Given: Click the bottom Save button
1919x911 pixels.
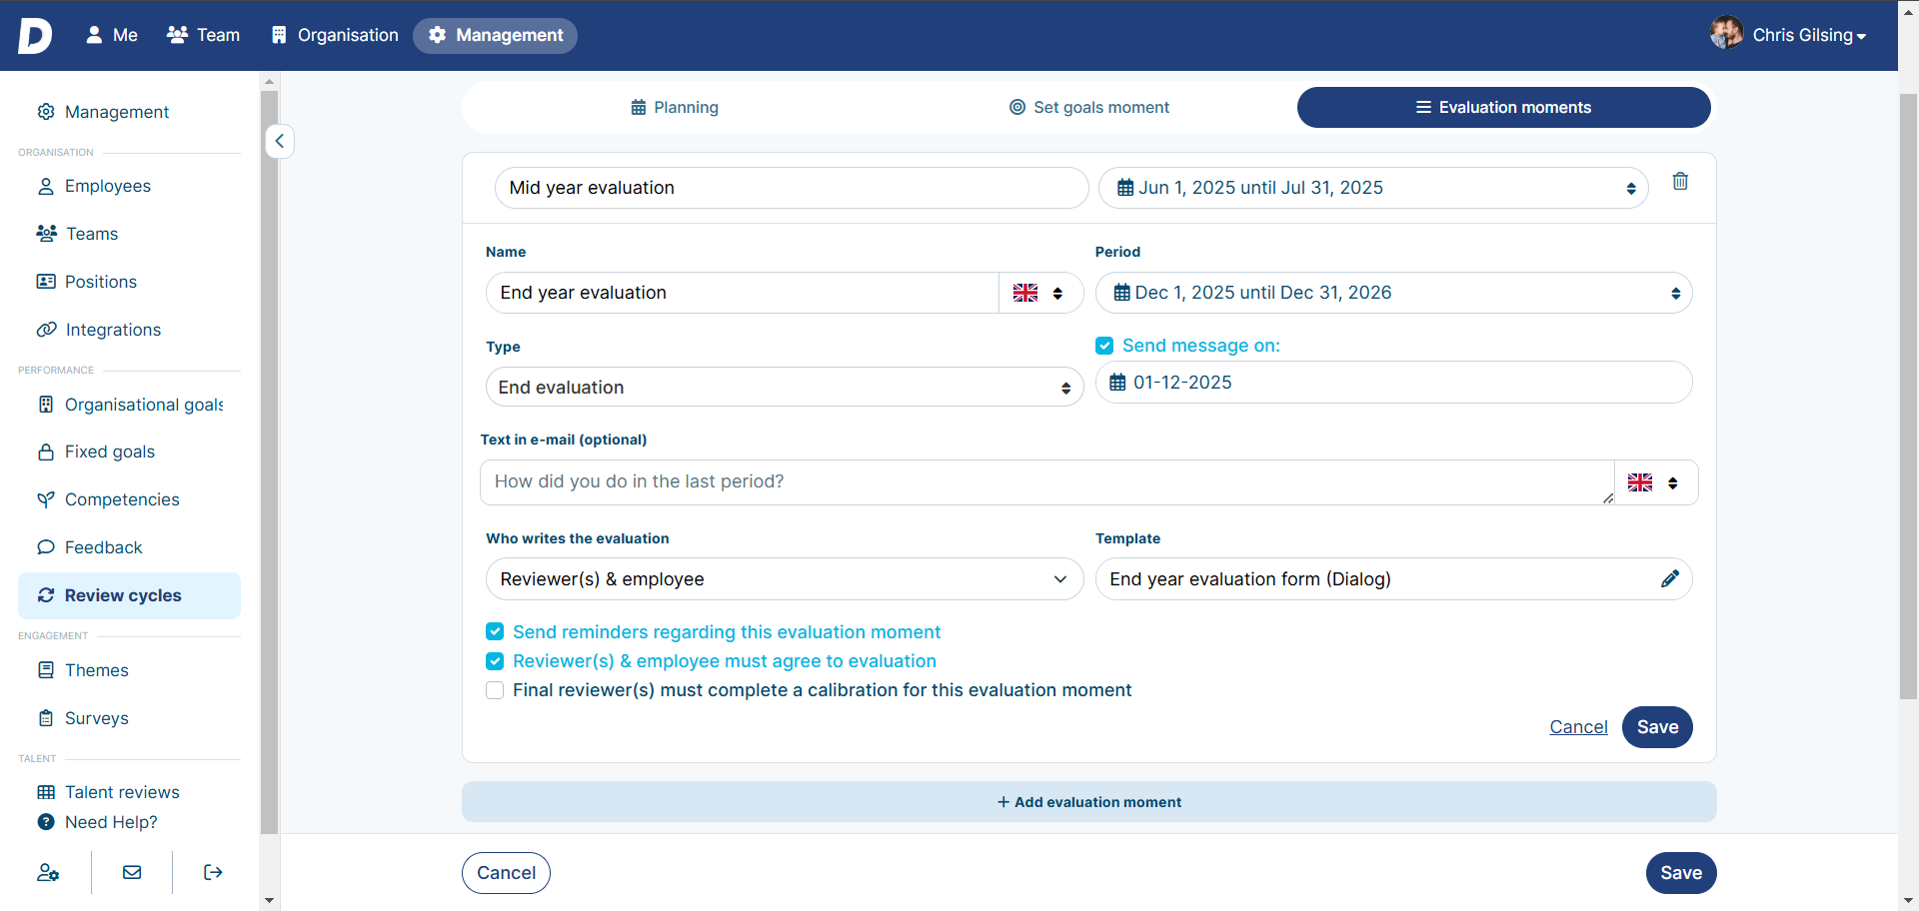Looking at the screenshot, I should click(x=1681, y=873).
